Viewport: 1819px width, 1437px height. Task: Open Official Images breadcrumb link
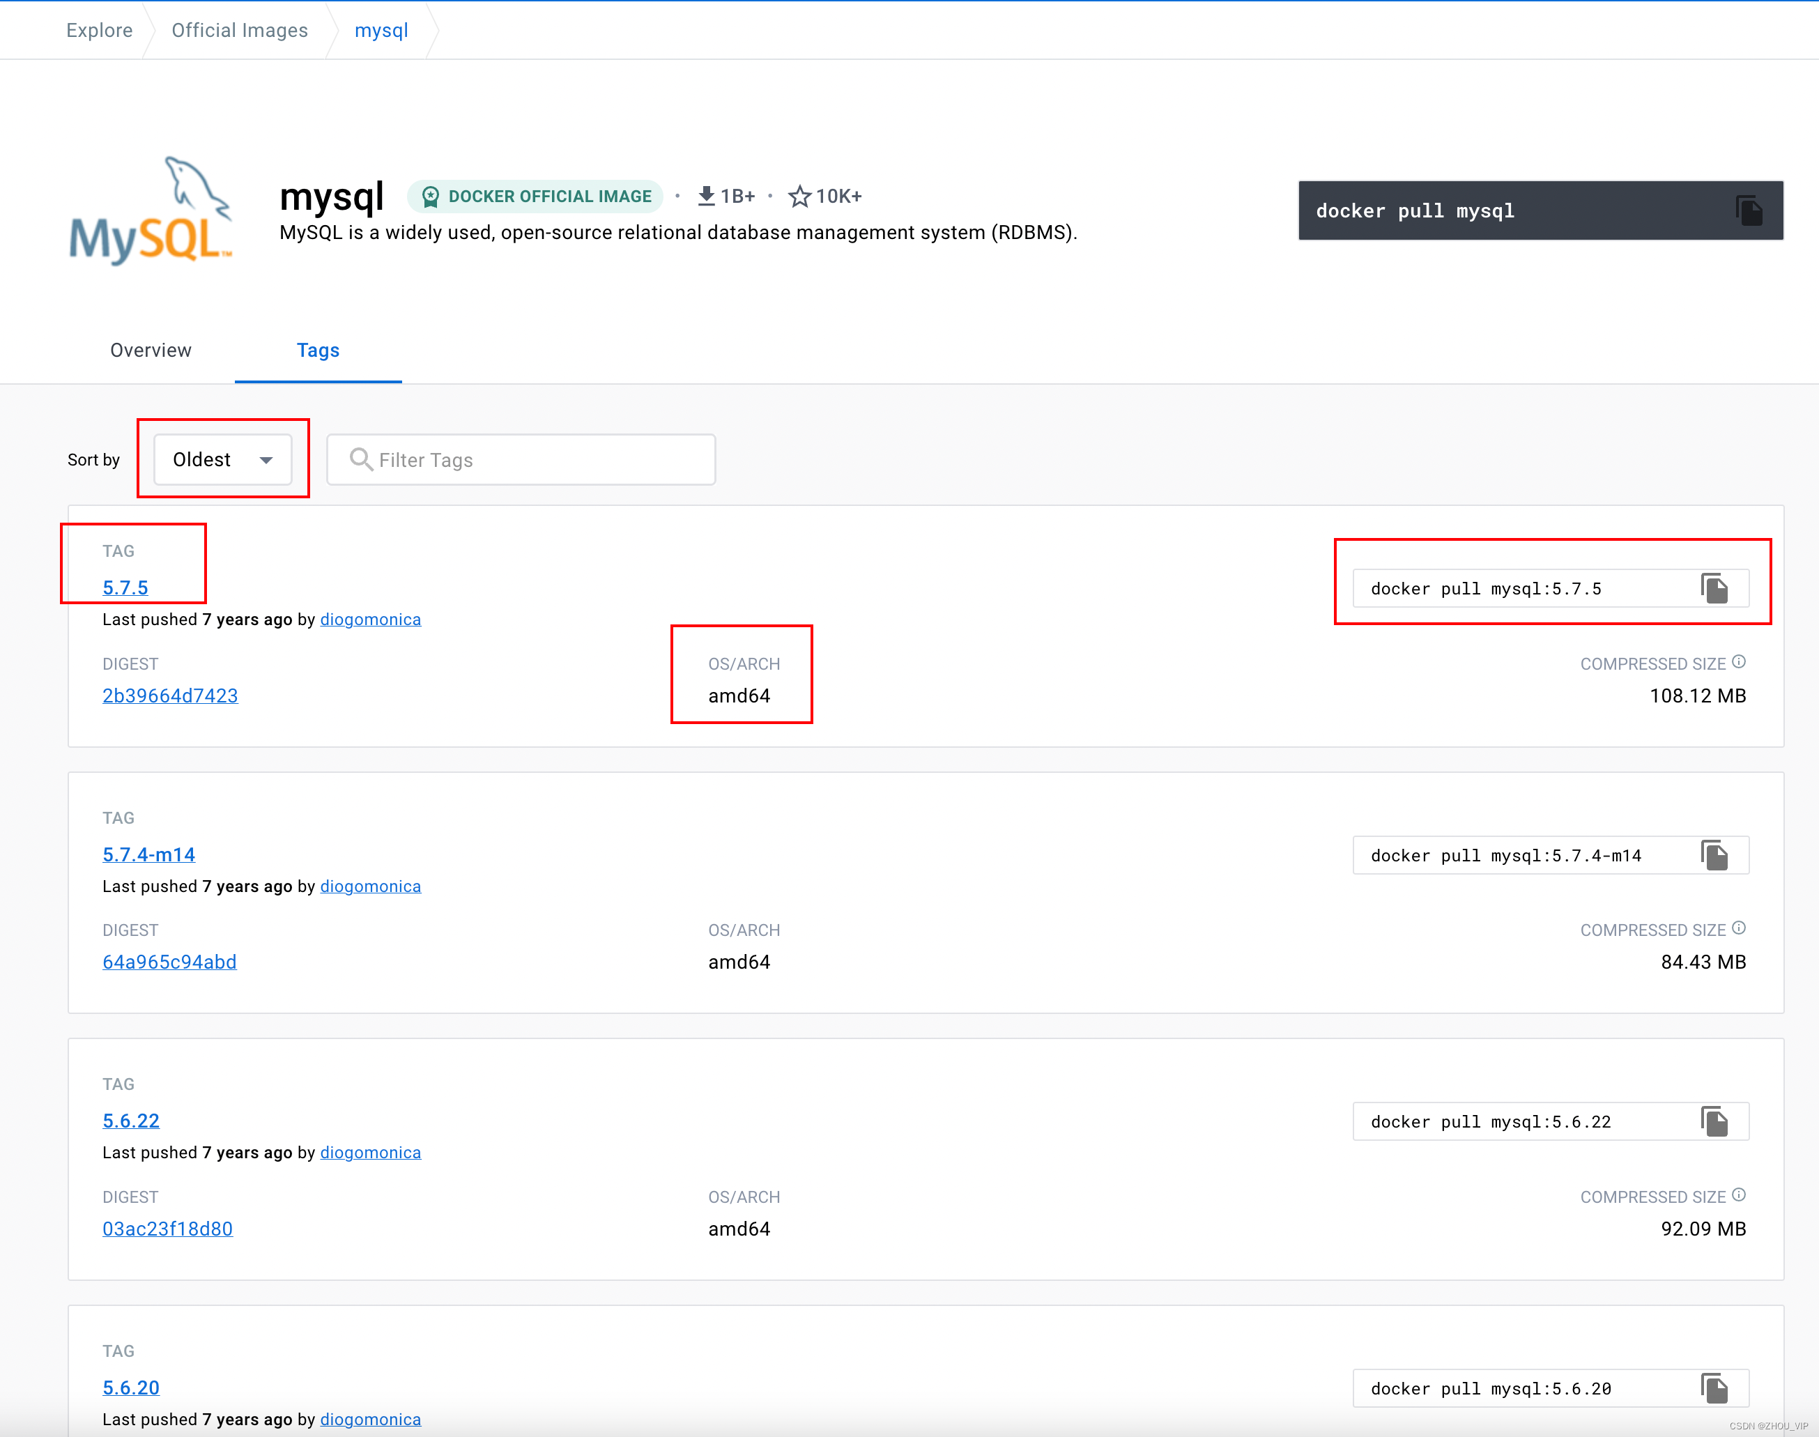[x=240, y=30]
